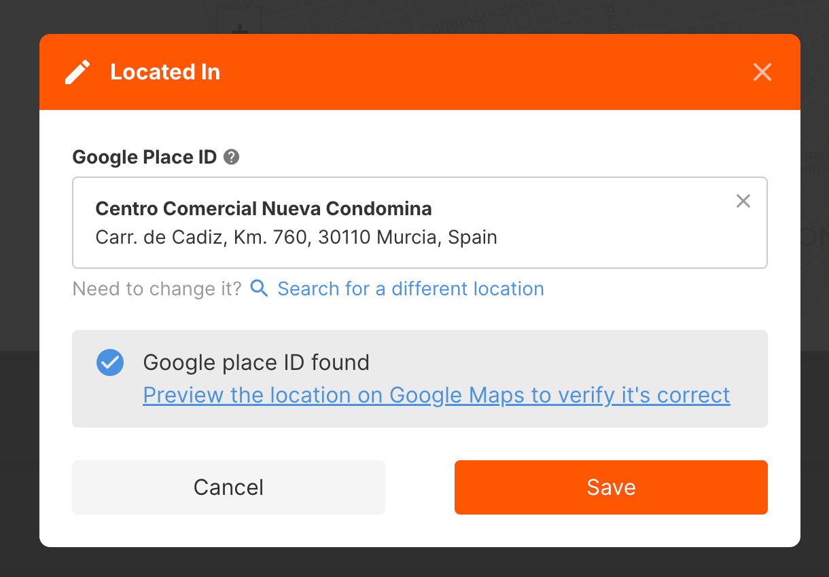Open the Google Maps preview link

[436, 395]
